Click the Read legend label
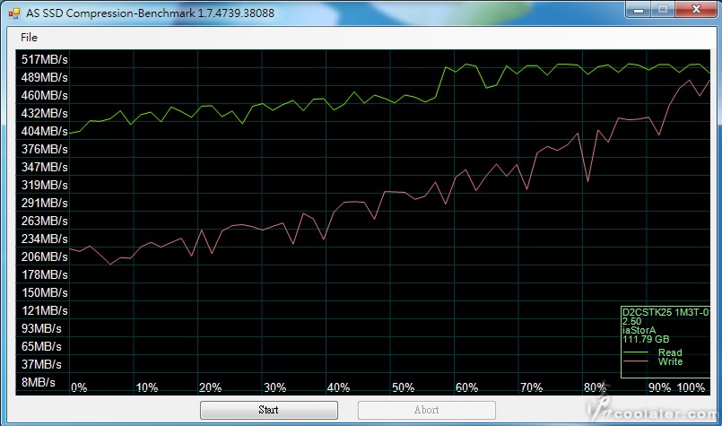This screenshot has height=426, width=722. click(670, 352)
